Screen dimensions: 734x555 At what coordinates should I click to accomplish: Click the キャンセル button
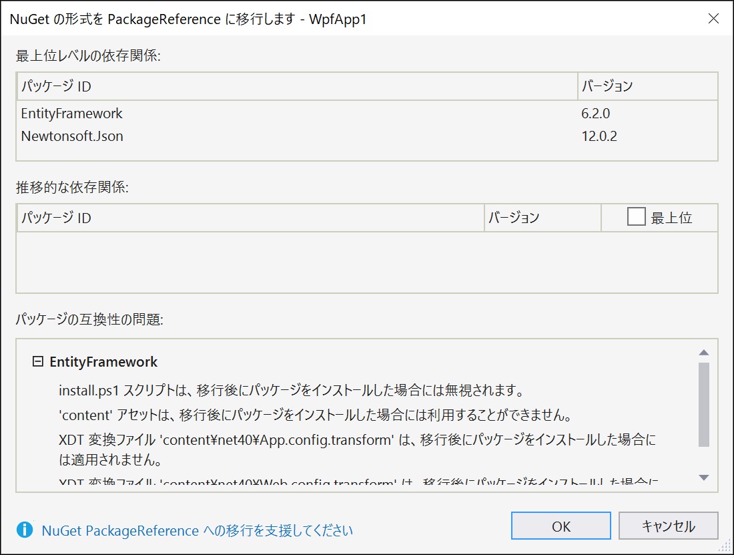668,526
